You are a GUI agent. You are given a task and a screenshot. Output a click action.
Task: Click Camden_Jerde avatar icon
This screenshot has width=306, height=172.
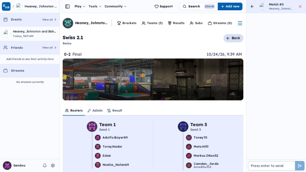pos(189,165)
